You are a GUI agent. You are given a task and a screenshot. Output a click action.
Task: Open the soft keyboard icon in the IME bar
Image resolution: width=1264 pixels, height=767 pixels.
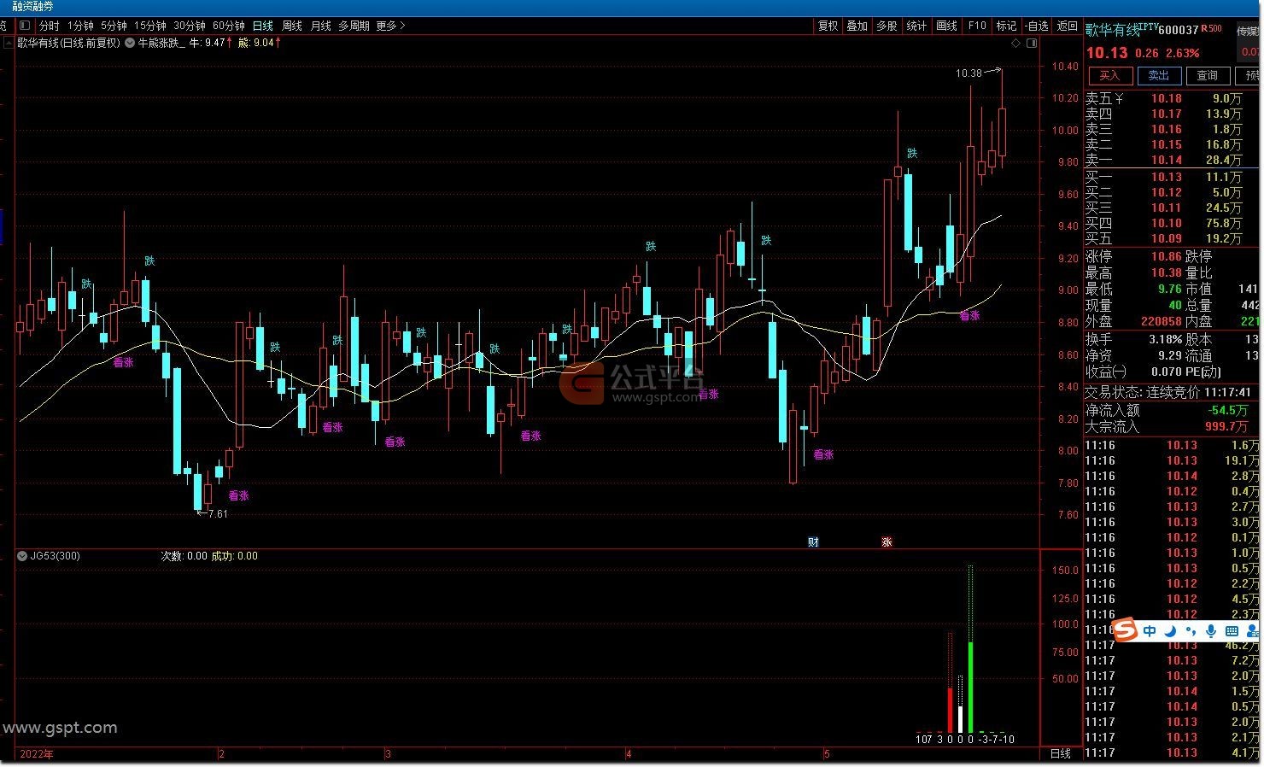click(1232, 631)
